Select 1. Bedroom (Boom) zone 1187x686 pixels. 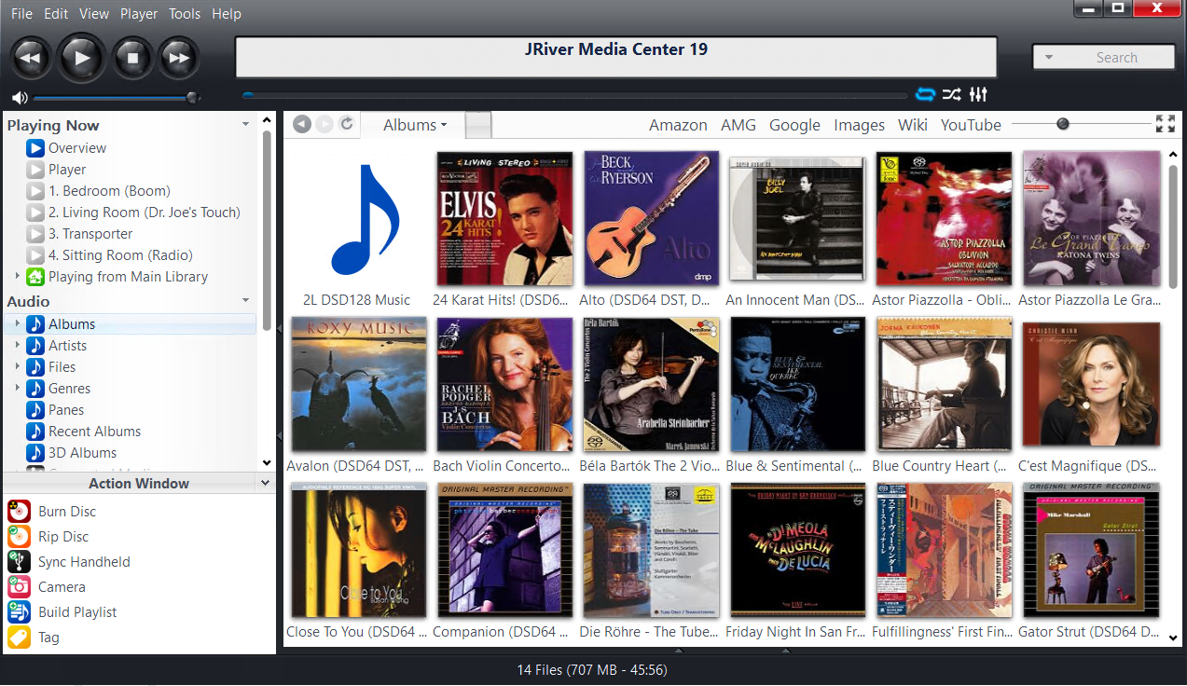click(109, 190)
